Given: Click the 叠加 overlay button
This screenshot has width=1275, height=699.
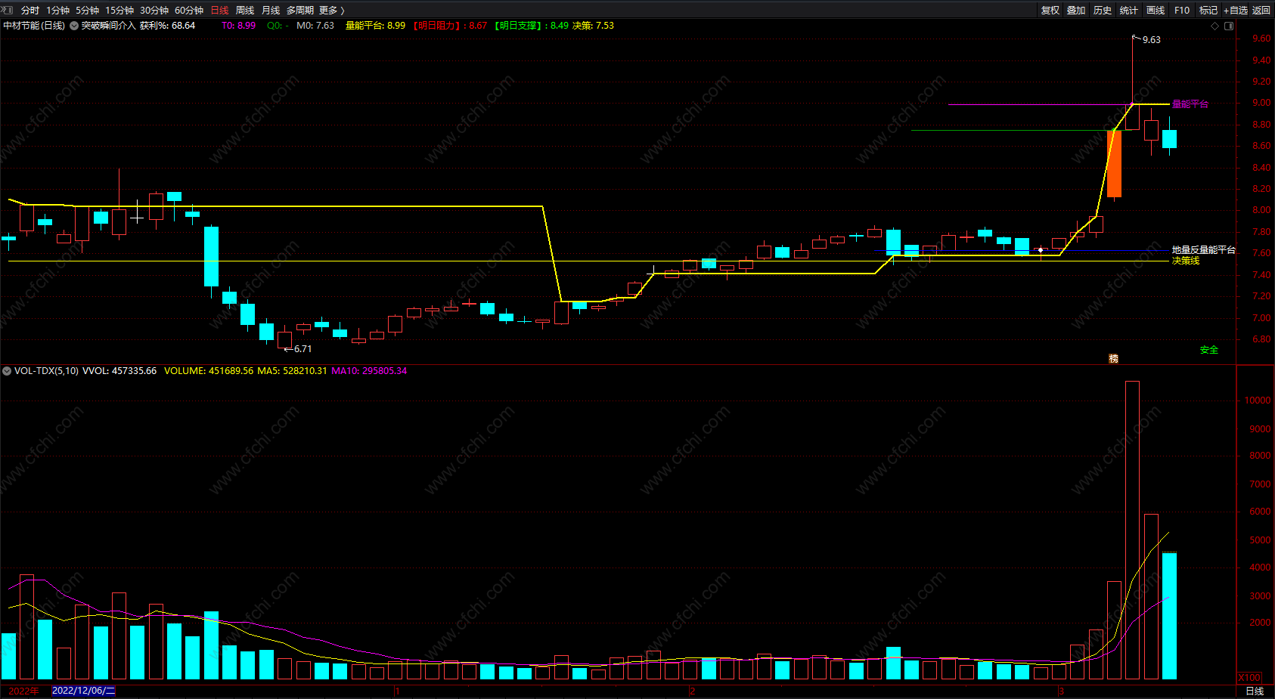Looking at the screenshot, I should pyautogui.click(x=1076, y=10).
